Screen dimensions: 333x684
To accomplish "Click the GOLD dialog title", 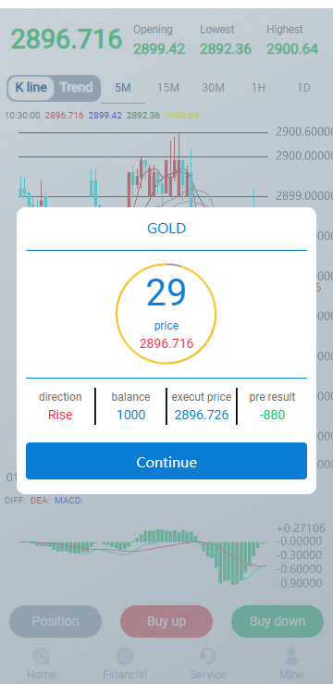I will pyautogui.click(x=166, y=228).
